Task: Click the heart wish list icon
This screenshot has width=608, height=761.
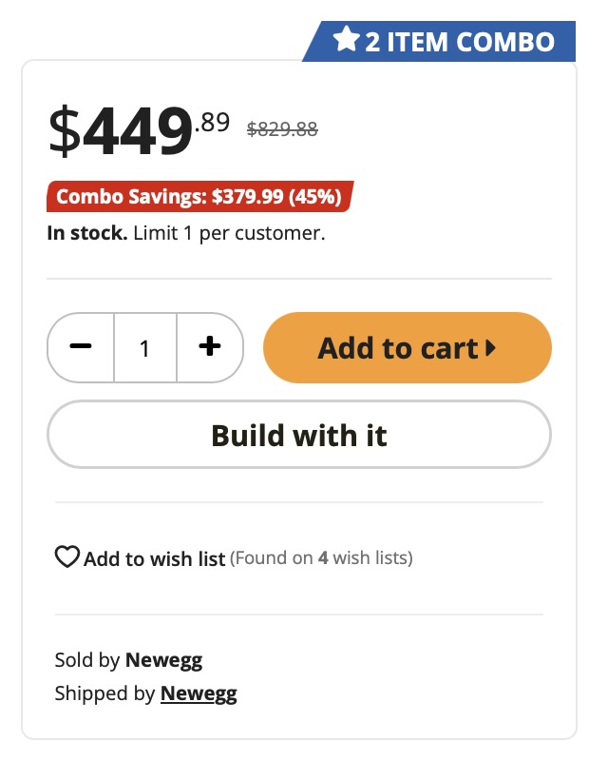Action: tap(66, 557)
